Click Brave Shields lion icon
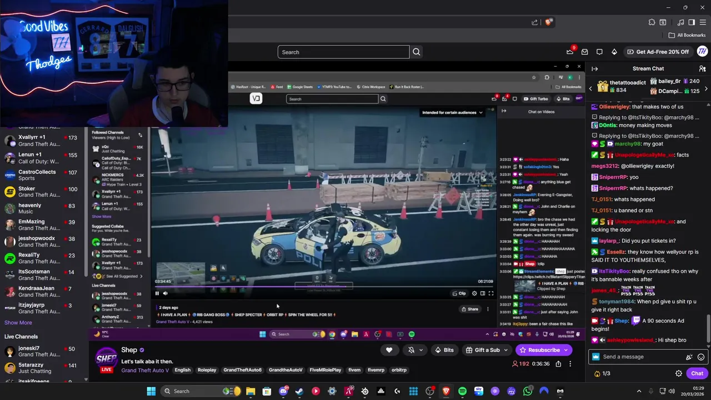 coord(549,22)
